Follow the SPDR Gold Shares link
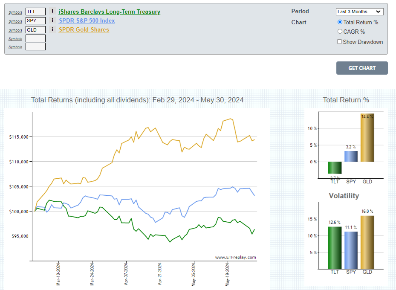The width and height of the screenshot is (396, 290). [84, 29]
